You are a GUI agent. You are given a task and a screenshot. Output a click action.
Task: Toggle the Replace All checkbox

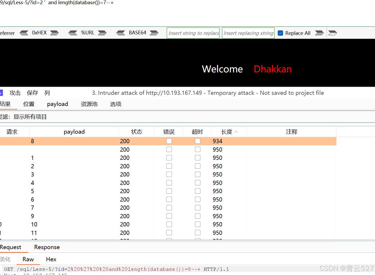[x=280, y=33]
